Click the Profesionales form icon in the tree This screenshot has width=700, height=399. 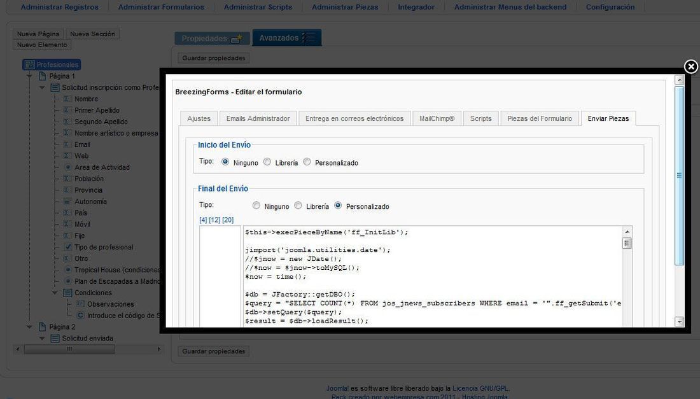pyautogui.click(x=29, y=65)
